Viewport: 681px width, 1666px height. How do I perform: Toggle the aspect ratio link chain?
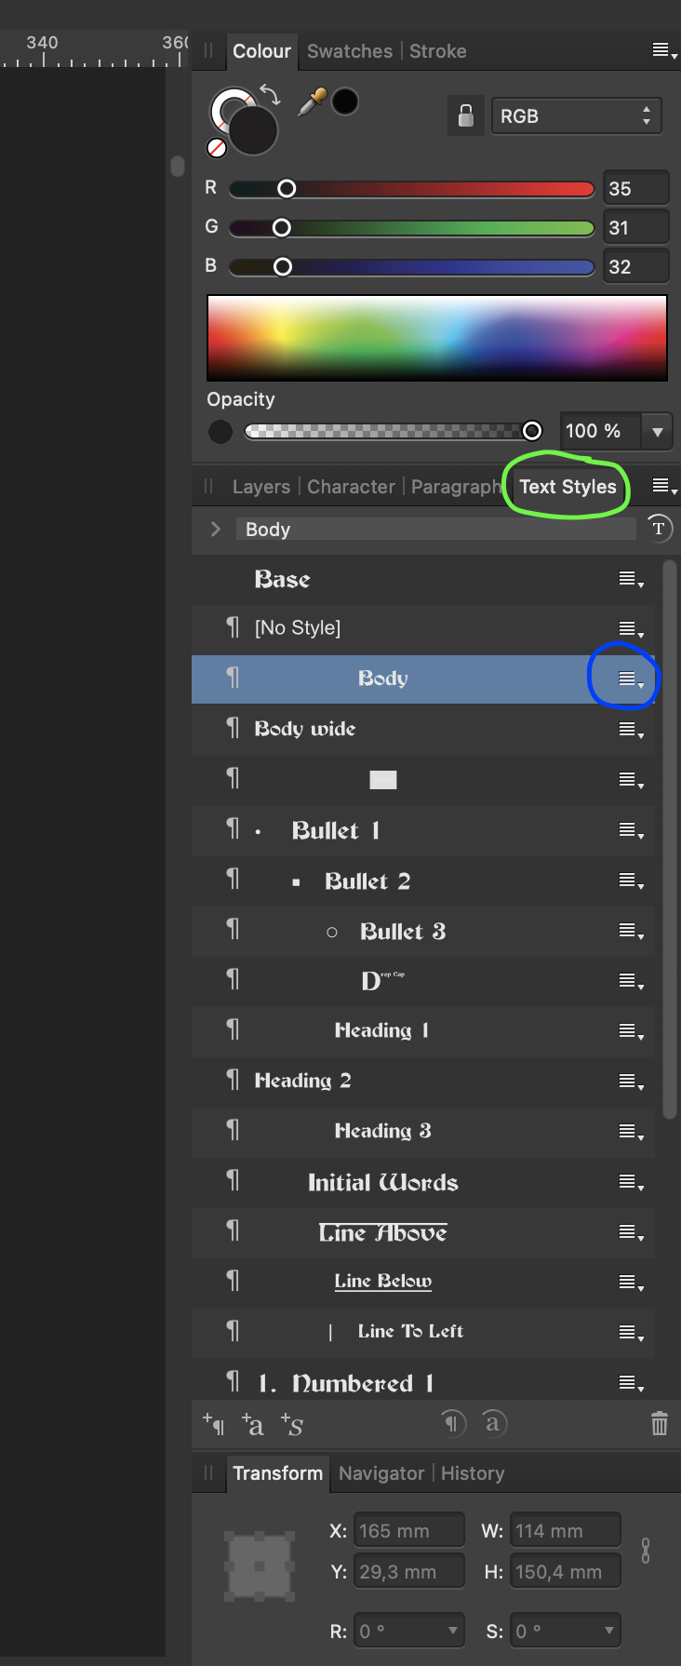click(x=646, y=1551)
